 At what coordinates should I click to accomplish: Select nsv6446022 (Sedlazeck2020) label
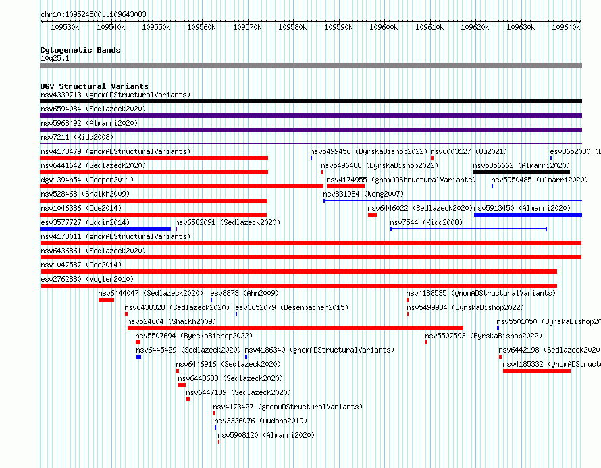tap(420, 208)
